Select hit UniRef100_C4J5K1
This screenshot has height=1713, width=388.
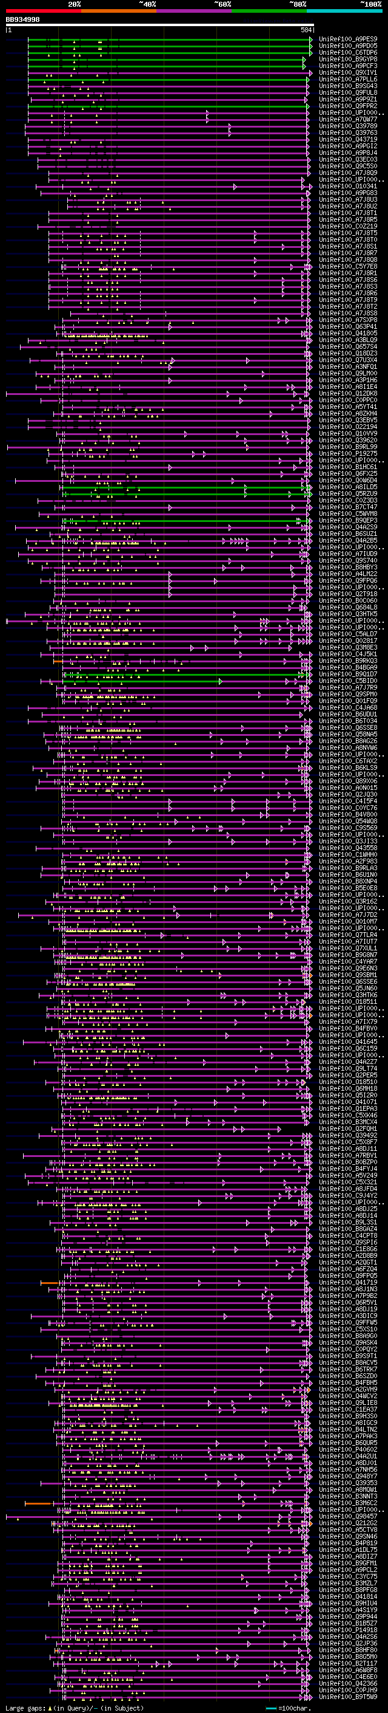[348, 654]
